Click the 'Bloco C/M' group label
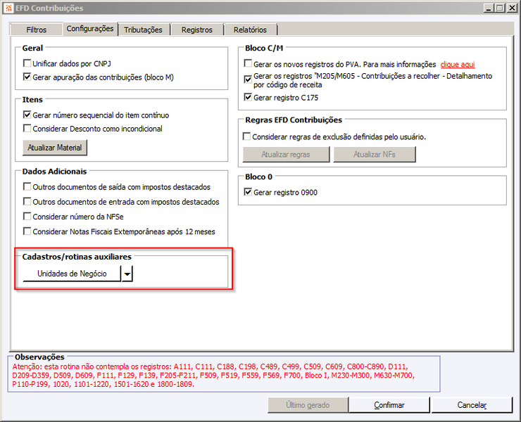 264,48
